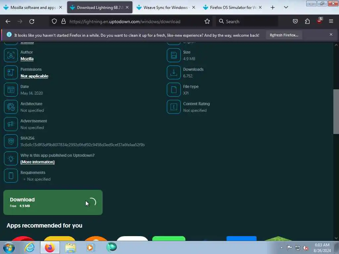The width and height of the screenshot is (339, 254).
Task: Close the Weave Sync for Windows tab
Action: pos(194,8)
